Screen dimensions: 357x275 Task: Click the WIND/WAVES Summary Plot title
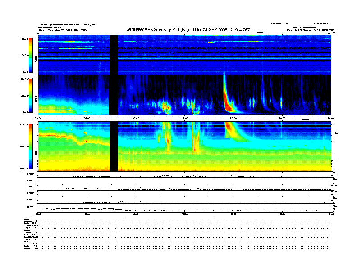click(188, 30)
